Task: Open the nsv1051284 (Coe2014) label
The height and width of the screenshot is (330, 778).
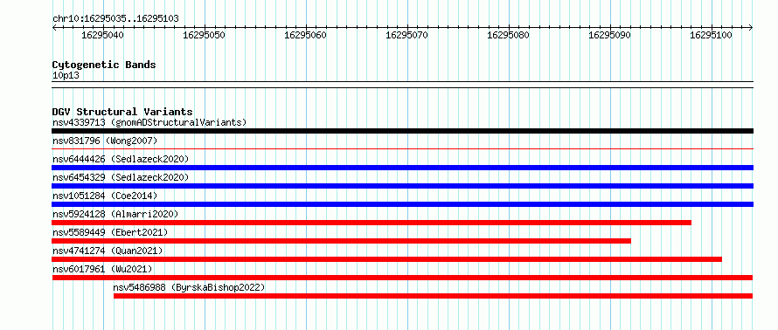Action: coord(105,196)
